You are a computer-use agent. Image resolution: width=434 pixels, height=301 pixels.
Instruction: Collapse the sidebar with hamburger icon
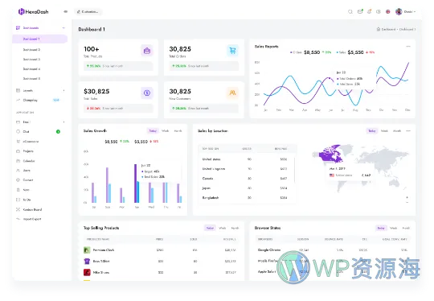(x=66, y=11)
